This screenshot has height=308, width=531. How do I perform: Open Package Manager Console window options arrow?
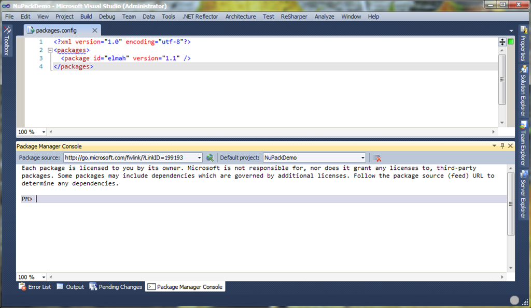pyautogui.click(x=494, y=146)
